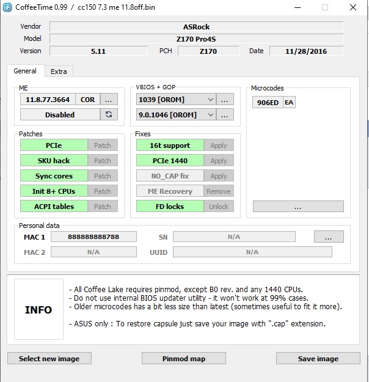Open Microcodes ellipsis button
Image resolution: width=369 pixels, height=382 pixels.
(x=298, y=207)
